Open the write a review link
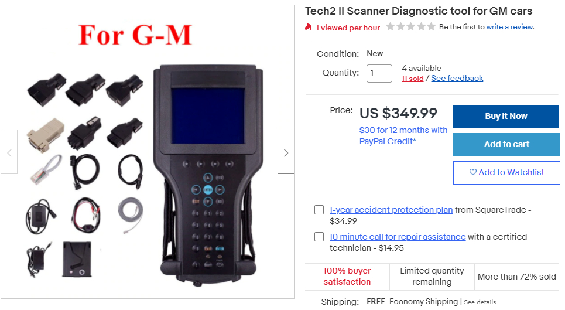565x310 pixels. click(509, 27)
